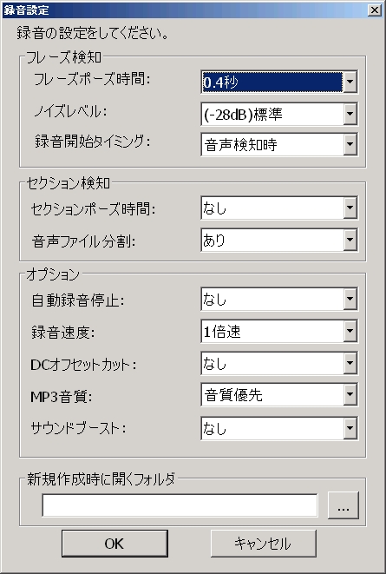Click the キャンセル button

263,544
